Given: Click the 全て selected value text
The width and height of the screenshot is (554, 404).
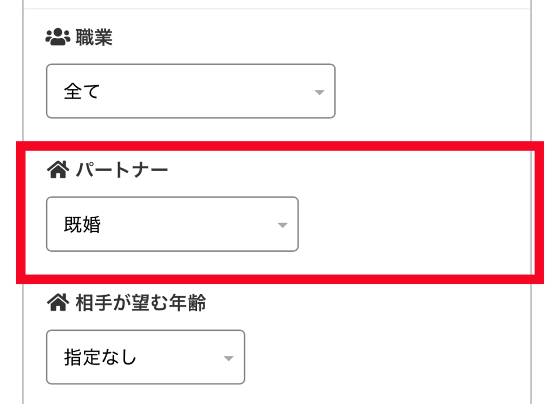Looking at the screenshot, I should pos(82,92).
